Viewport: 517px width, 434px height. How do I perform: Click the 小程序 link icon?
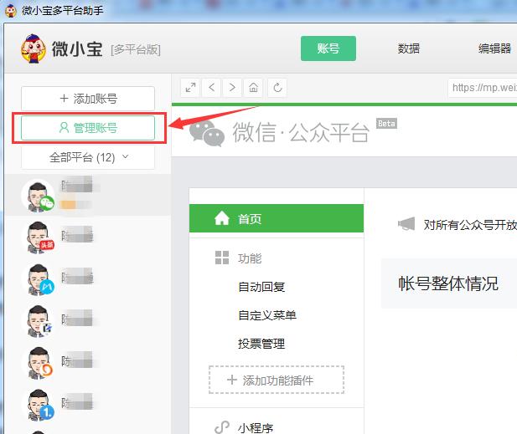pos(222,427)
